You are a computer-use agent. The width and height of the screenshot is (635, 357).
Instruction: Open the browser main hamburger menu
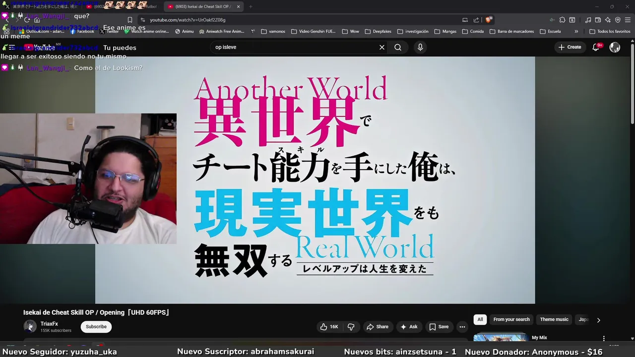click(628, 20)
